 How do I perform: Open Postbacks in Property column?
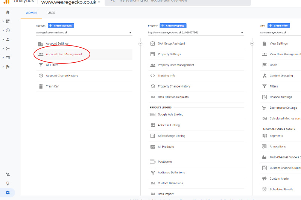[x=196, y=162]
